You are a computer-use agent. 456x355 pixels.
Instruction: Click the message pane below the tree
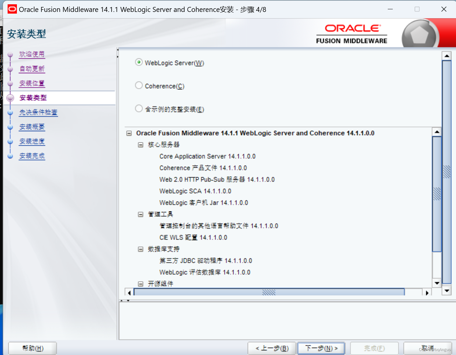(287, 321)
